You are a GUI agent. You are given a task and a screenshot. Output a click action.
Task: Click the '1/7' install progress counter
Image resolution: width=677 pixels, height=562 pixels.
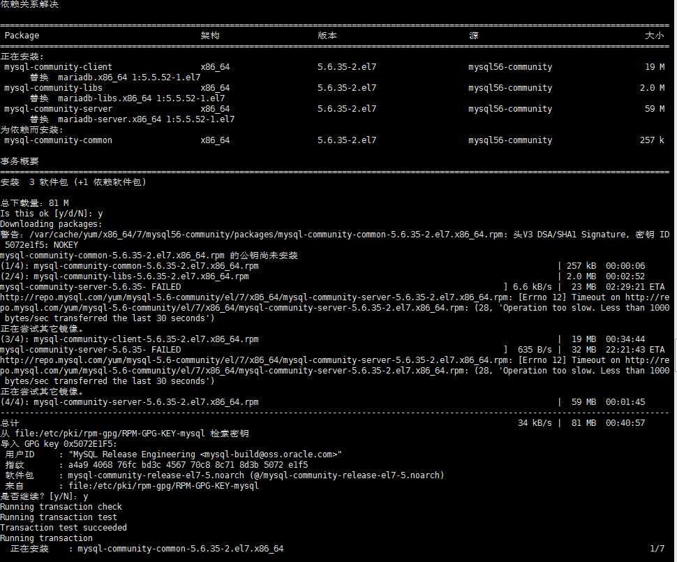click(x=657, y=549)
